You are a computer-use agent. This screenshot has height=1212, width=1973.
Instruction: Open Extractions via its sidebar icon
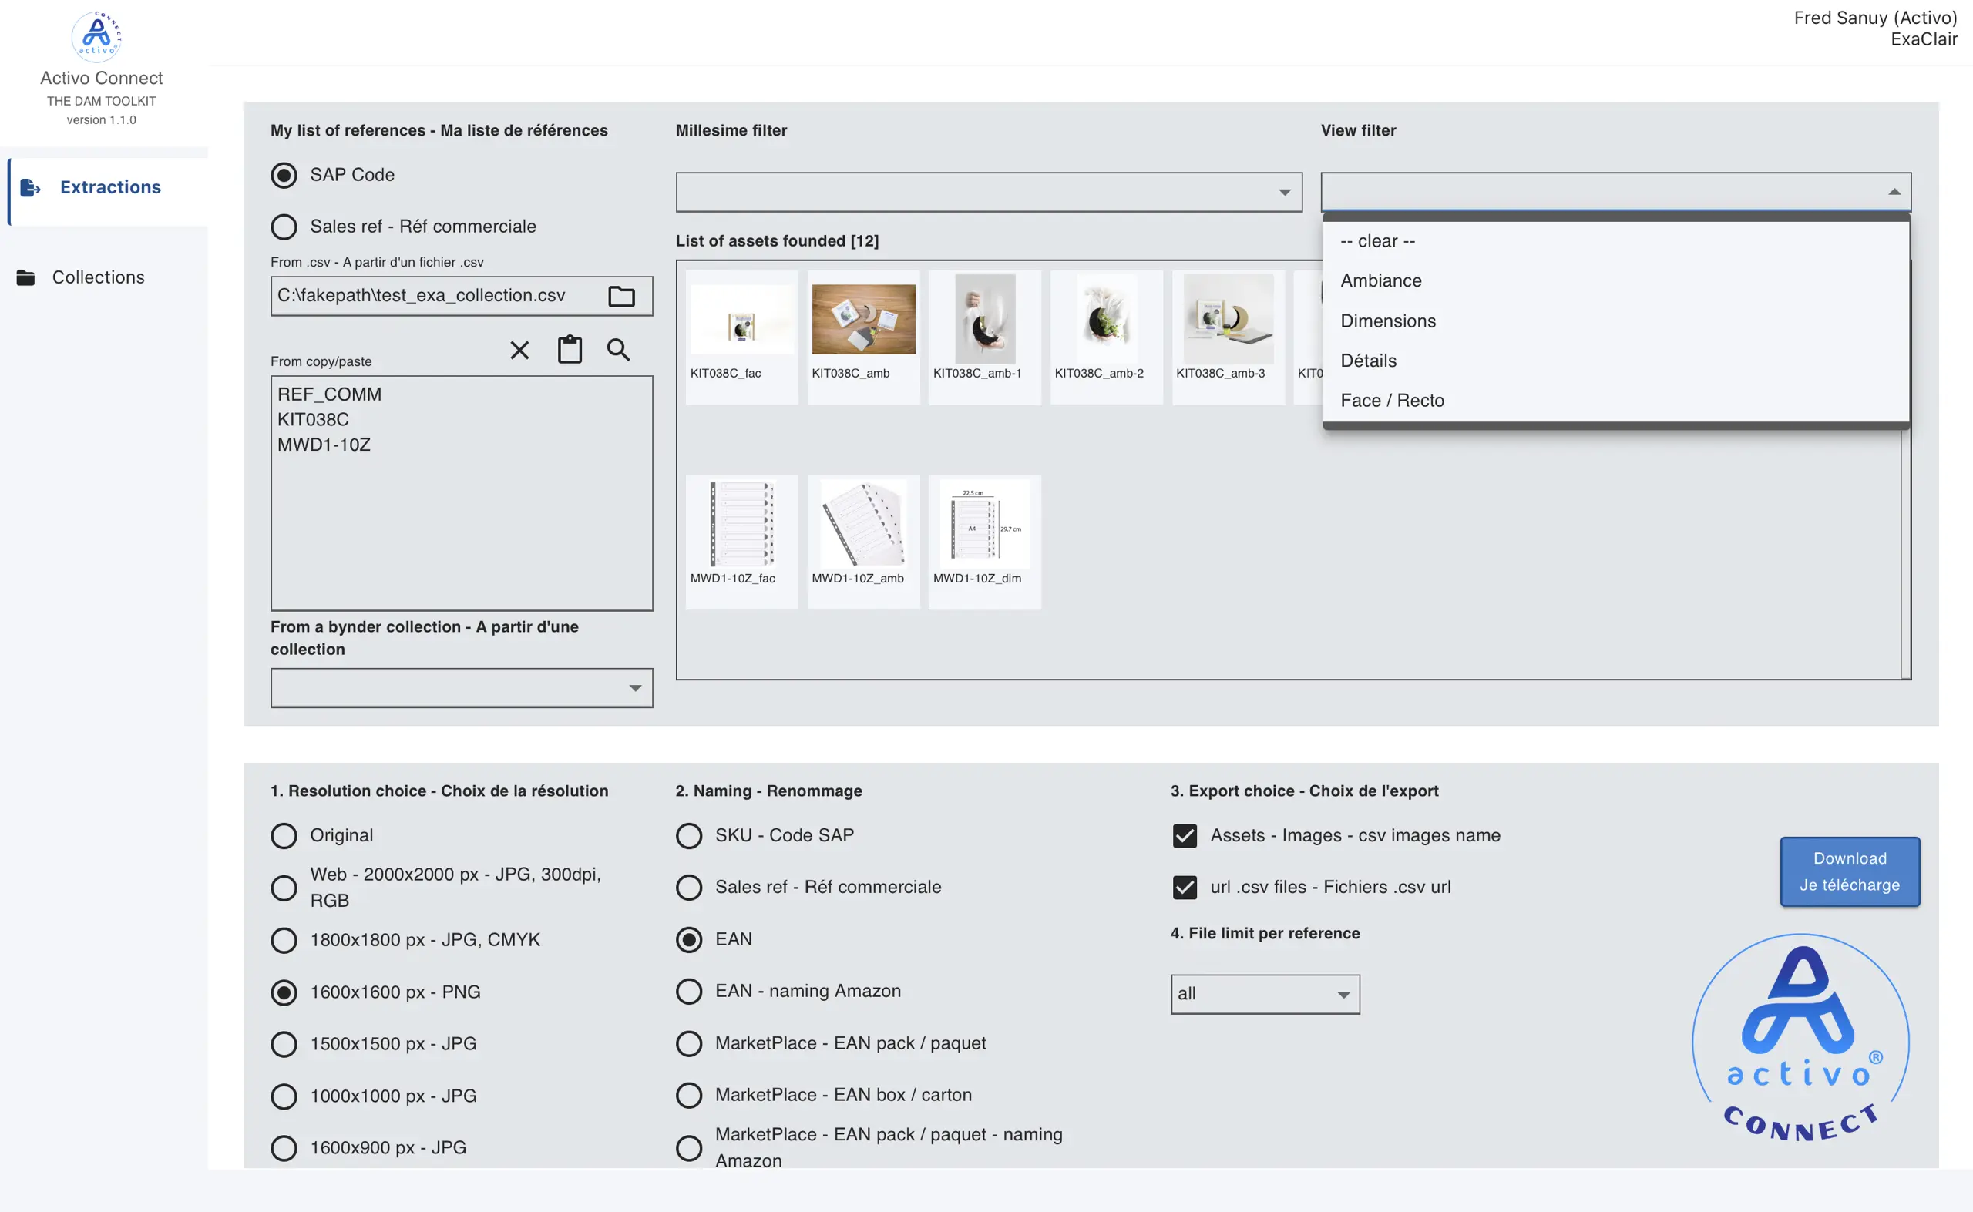click(x=29, y=186)
